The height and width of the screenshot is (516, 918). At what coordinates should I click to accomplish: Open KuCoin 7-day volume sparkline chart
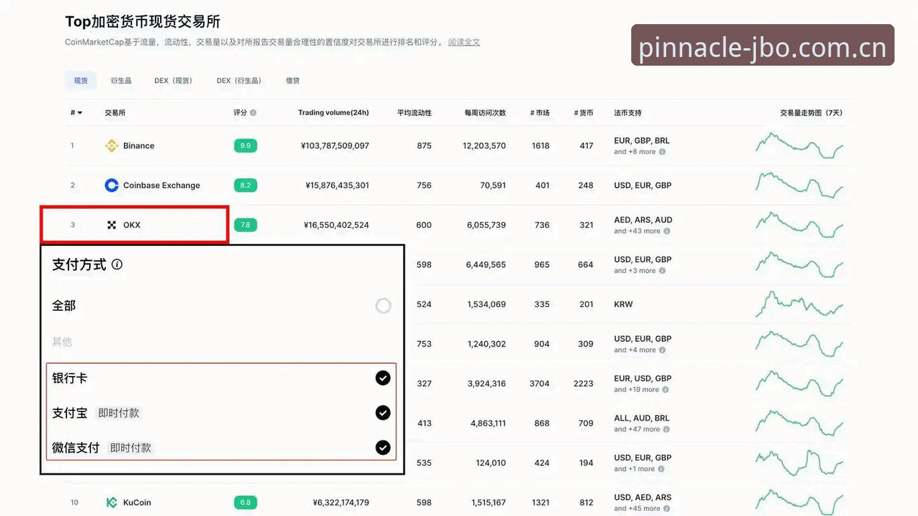799,501
